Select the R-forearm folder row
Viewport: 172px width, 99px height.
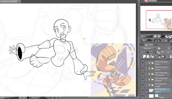pyautogui.click(x=159, y=74)
